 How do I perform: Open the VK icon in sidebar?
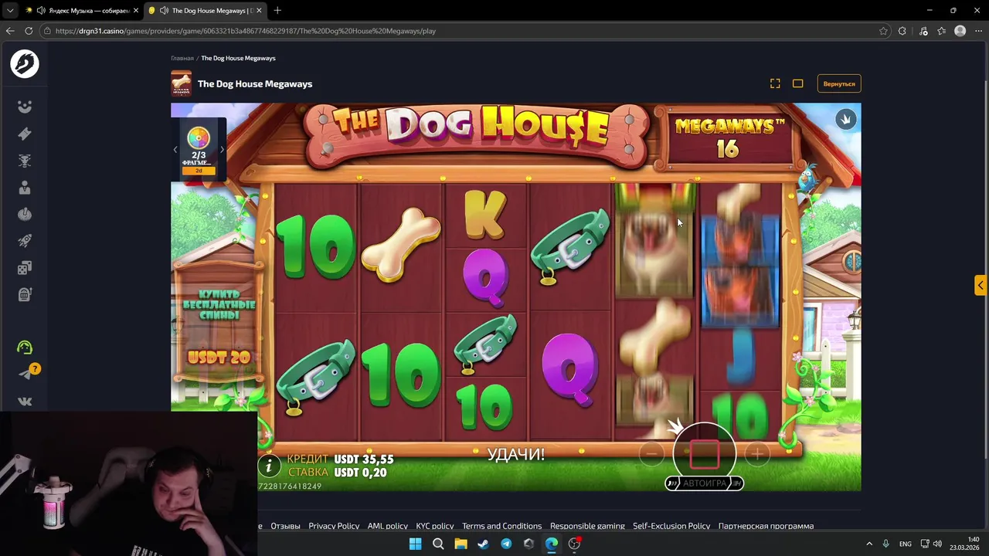pyautogui.click(x=25, y=402)
